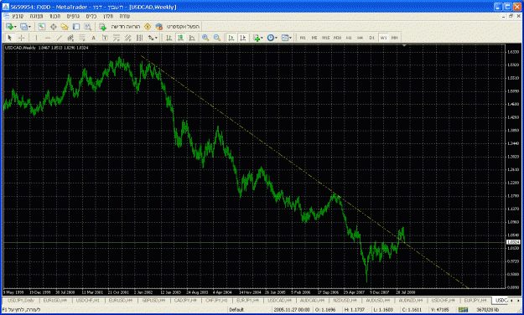This screenshot has height=315, width=524.
Task: Select the H4 timeframe
Action: (361, 38)
